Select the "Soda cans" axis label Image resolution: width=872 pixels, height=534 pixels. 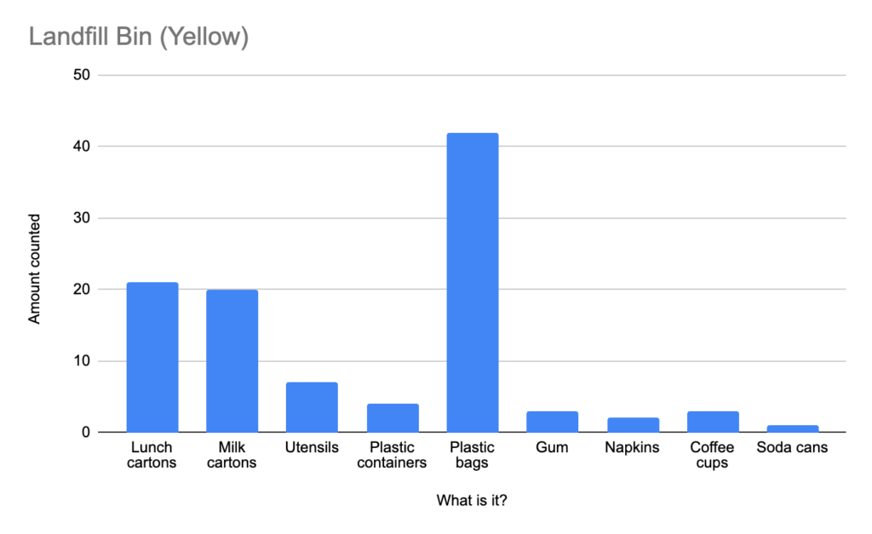click(x=792, y=447)
